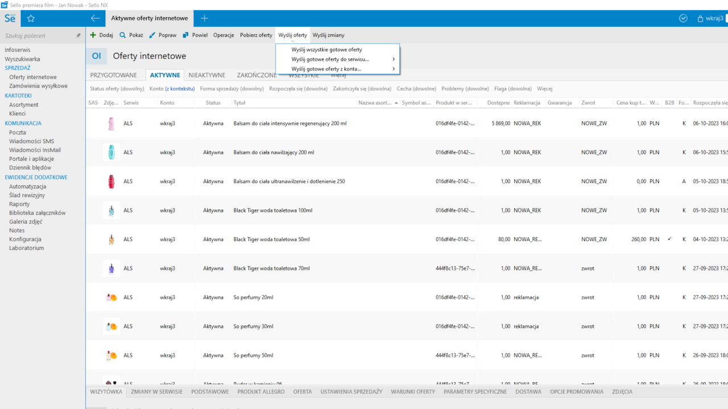Image resolution: width=728 pixels, height=409 pixels.
Task: Switch to the NIEAKTYWNE tab
Action: [207, 75]
